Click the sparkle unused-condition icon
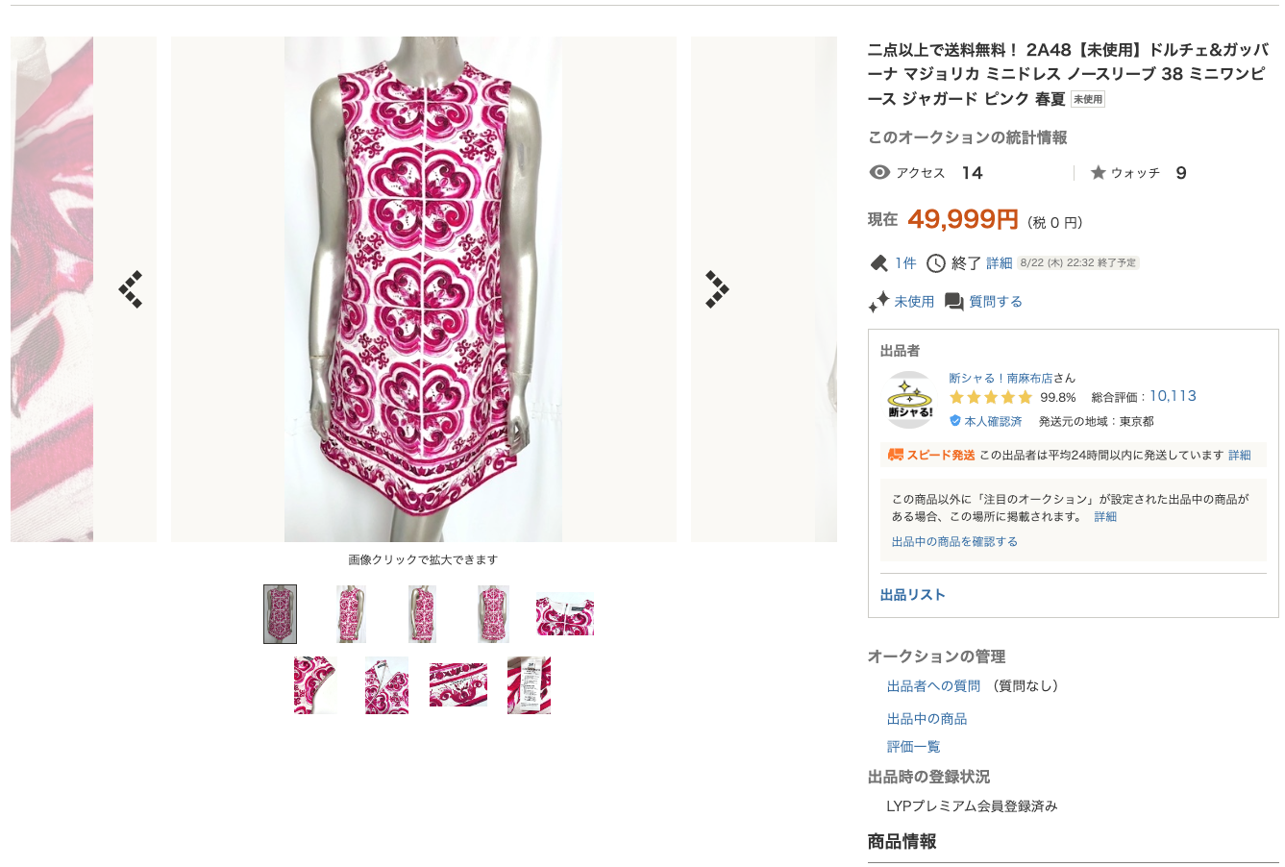The width and height of the screenshot is (1285, 867). coord(878,302)
